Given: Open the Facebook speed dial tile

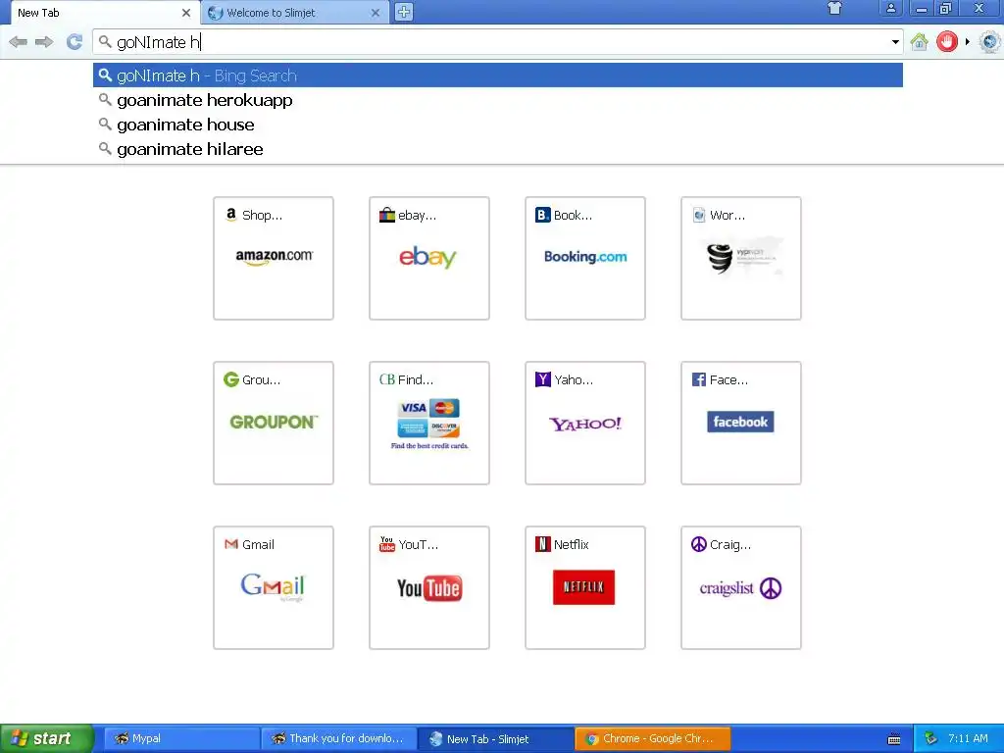Looking at the screenshot, I should point(741,423).
